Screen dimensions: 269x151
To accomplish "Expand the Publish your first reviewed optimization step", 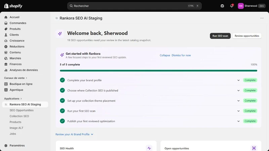I will [x=238, y=121].
